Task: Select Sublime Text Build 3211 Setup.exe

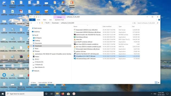Action: (x=87, y=54)
